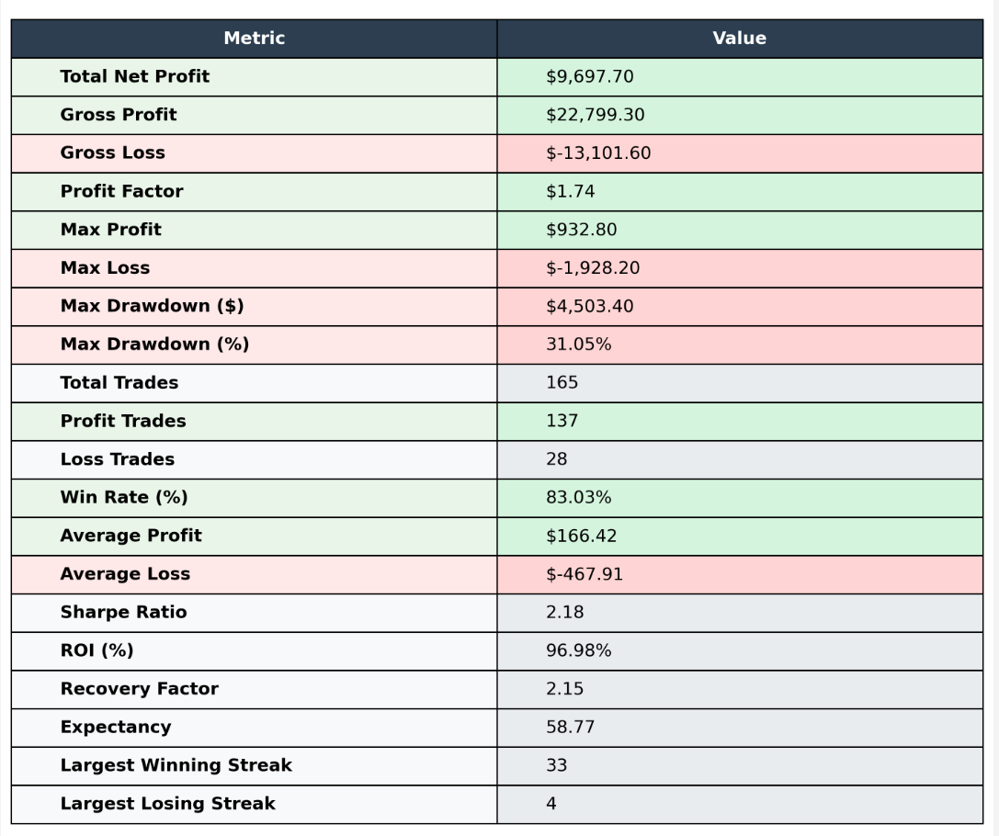999x836 pixels.
Task: Select the Max Profit label
Action: click(x=110, y=230)
